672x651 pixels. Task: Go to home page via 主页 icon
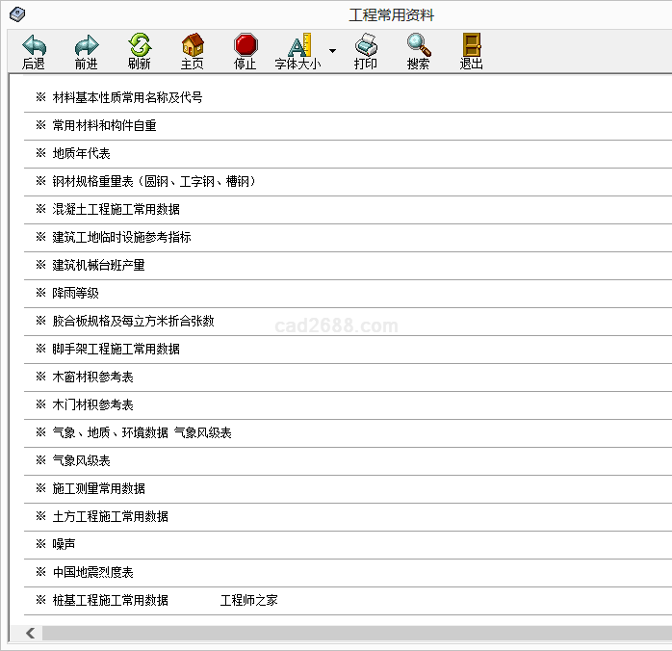click(193, 45)
